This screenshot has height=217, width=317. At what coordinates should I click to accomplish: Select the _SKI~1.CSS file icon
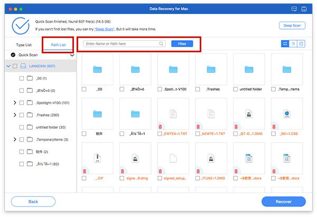pyautogui.click(x=287, y=114)
